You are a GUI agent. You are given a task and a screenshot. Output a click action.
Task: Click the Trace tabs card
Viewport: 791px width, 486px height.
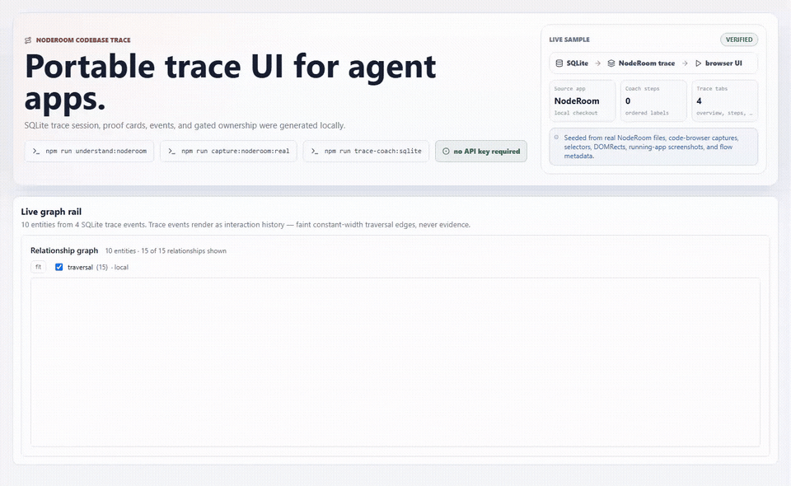point(724,100)
